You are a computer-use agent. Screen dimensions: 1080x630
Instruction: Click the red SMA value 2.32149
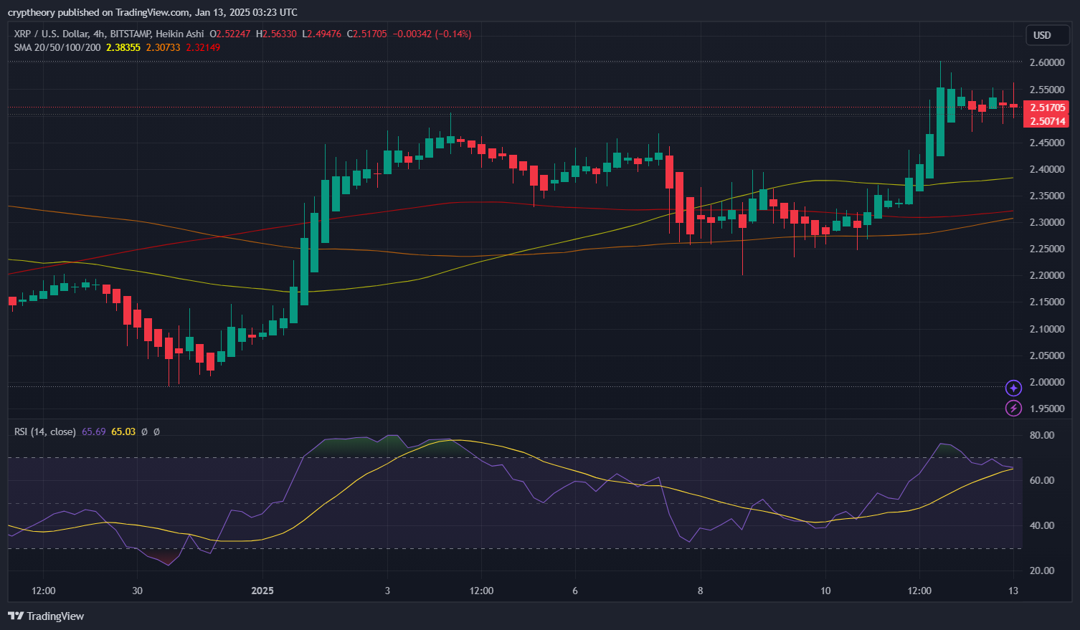204,47
